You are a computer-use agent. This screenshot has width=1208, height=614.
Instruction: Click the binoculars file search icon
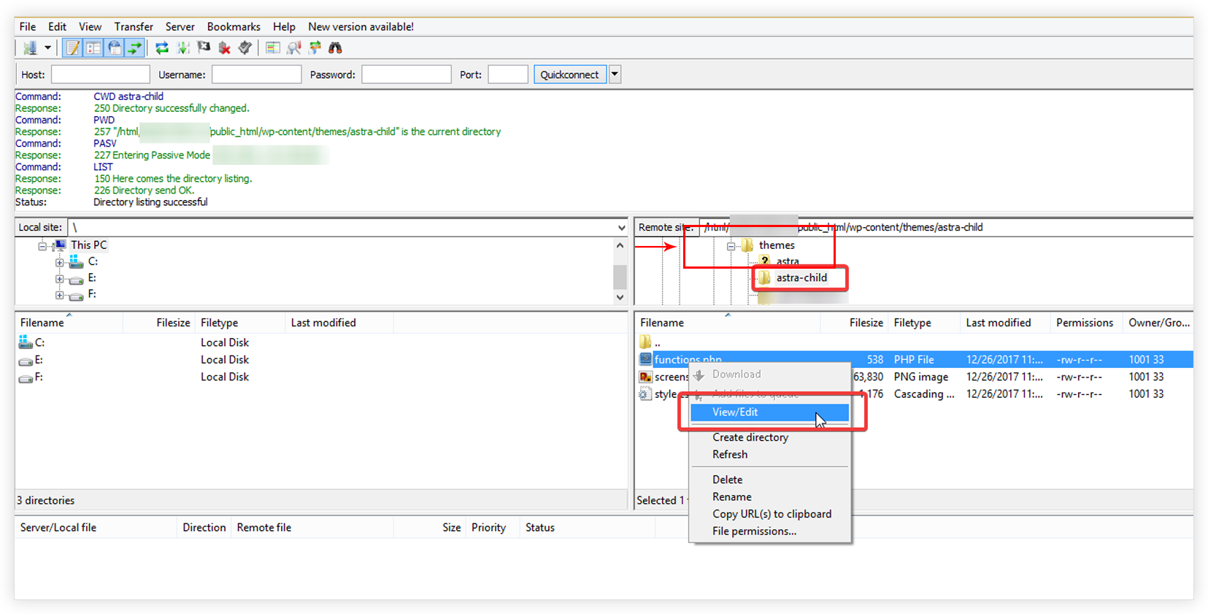click(336, 48)
